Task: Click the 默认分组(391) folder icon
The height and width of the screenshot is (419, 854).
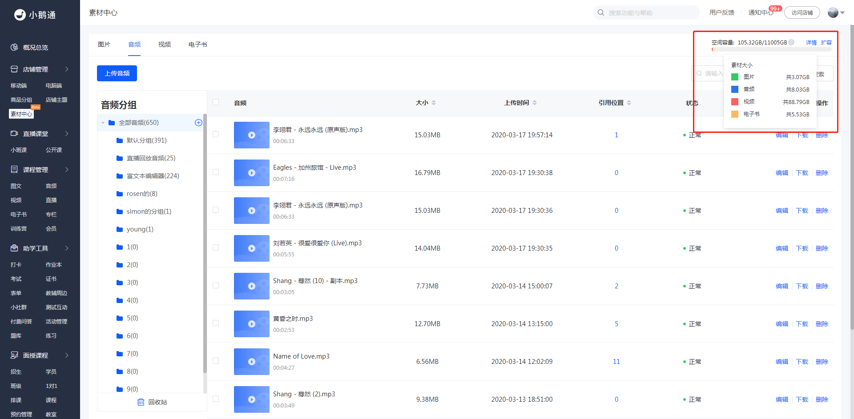Action: coord(120,140)
